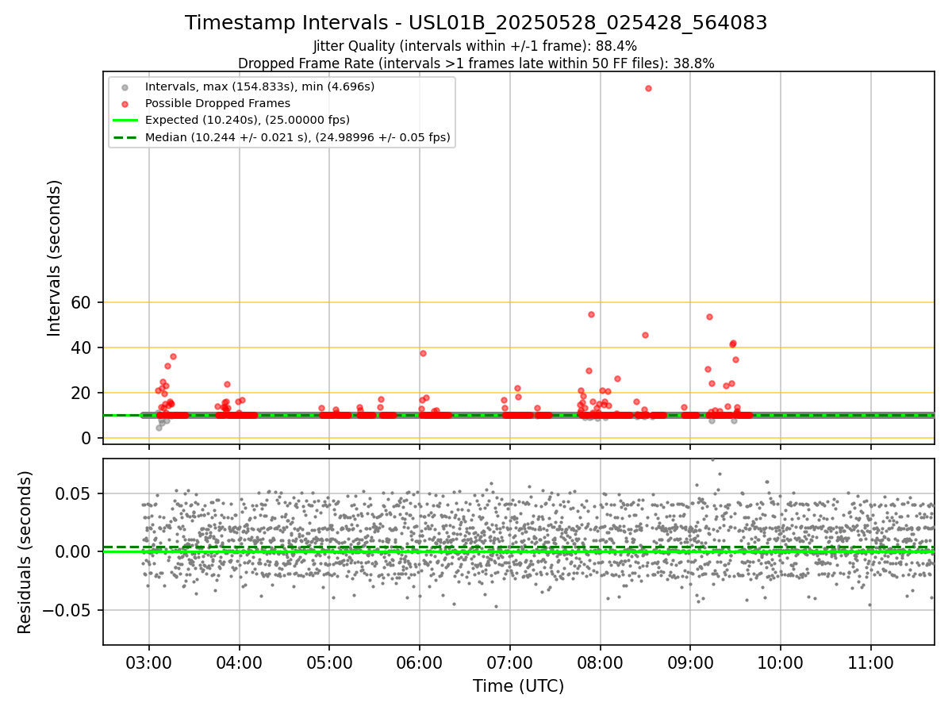Click the plot title Timestamp Intervals USL01B

click(476, 23)
